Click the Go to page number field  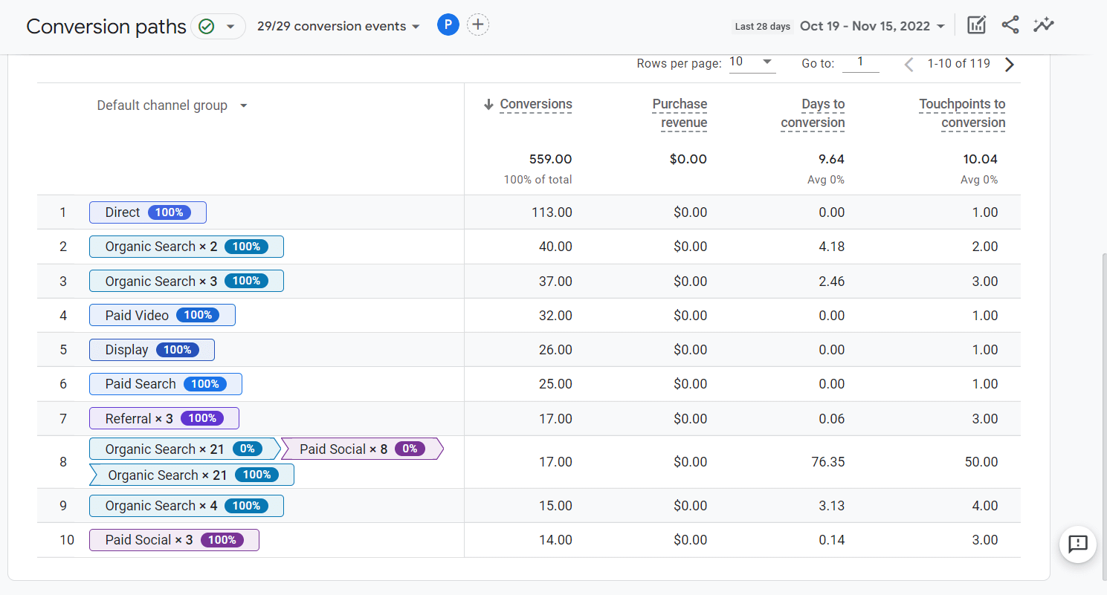pos(860,62)
